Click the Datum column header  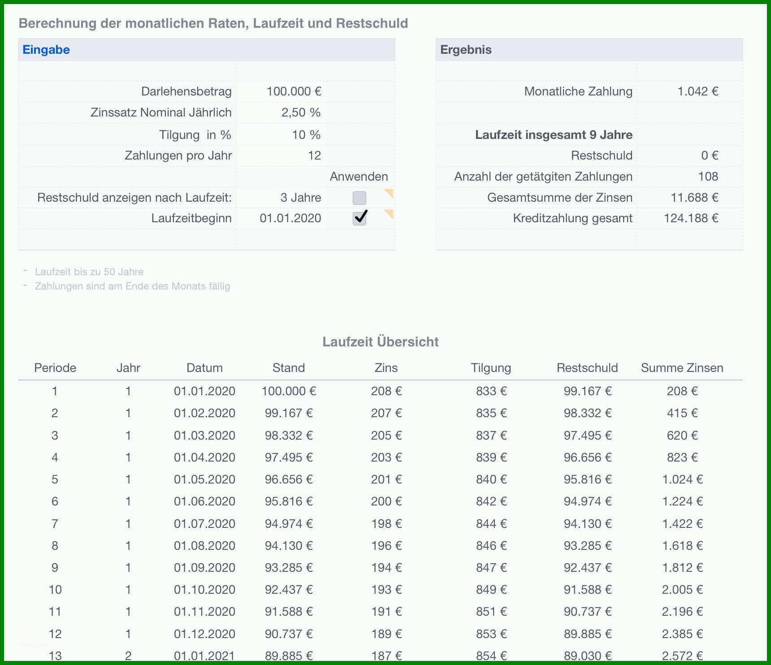tap(204, 368)
